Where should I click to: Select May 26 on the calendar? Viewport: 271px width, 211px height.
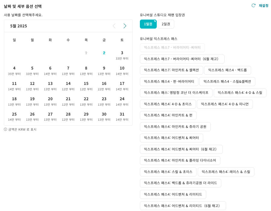[32, 116]
